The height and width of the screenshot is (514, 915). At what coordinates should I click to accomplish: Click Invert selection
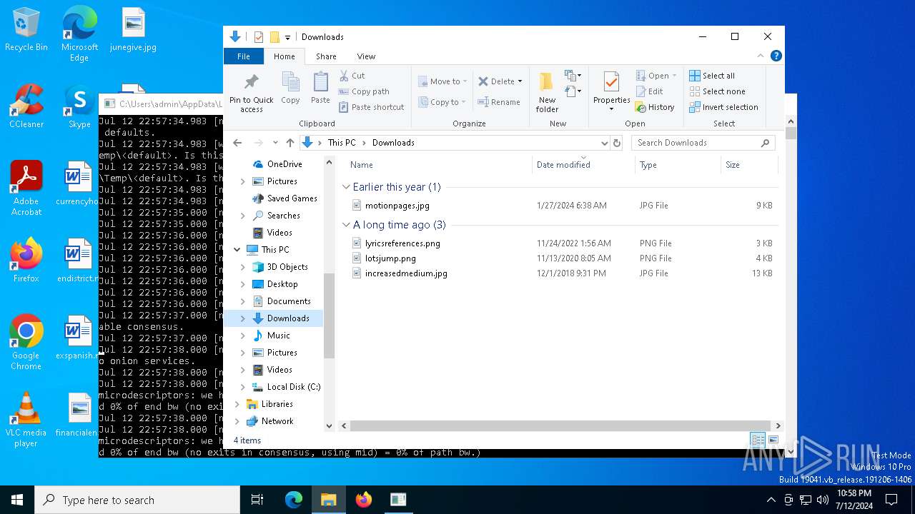[723, 107]
